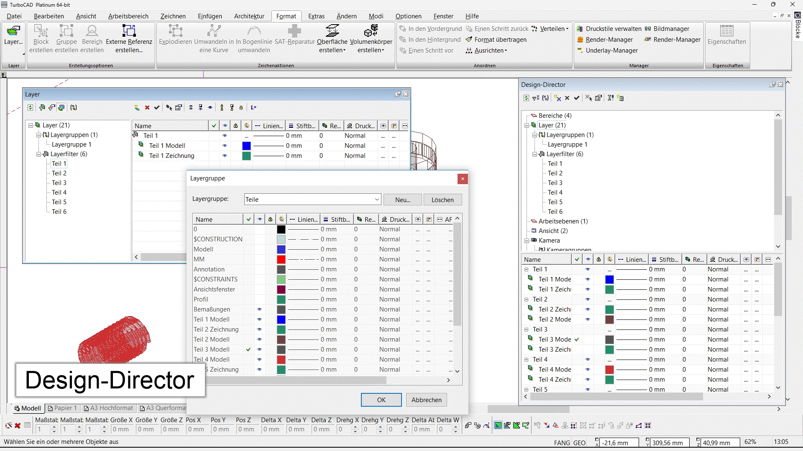Viewport: 803px width, 451px height.
Task: Click delete X icon in Design-Director toolbar
Action: (x=567, y=98)
